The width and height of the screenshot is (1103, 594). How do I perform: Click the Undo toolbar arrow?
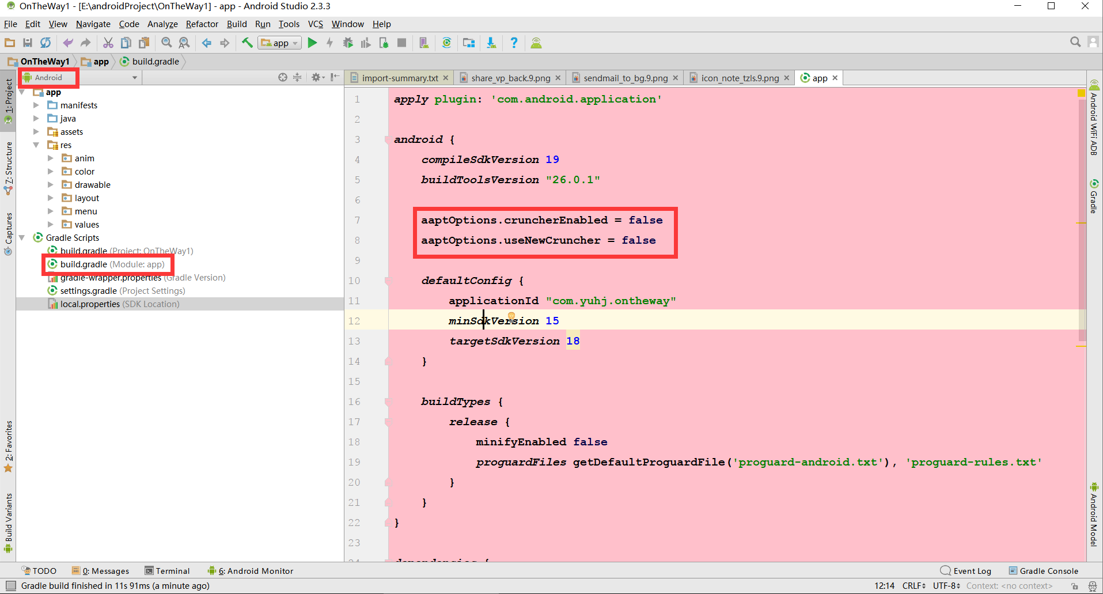click(x=68, y=43)
